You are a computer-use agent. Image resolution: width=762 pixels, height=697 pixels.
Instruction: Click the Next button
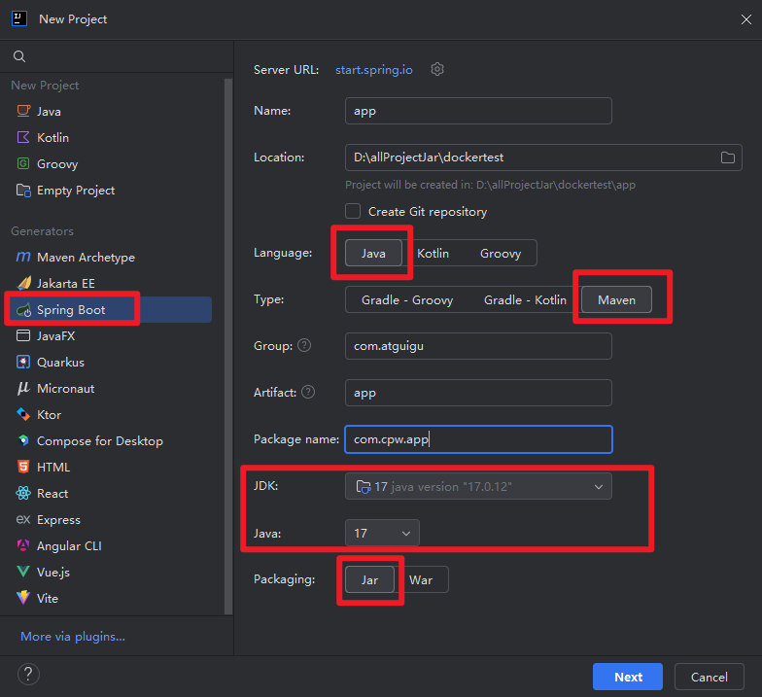[628, 677]
